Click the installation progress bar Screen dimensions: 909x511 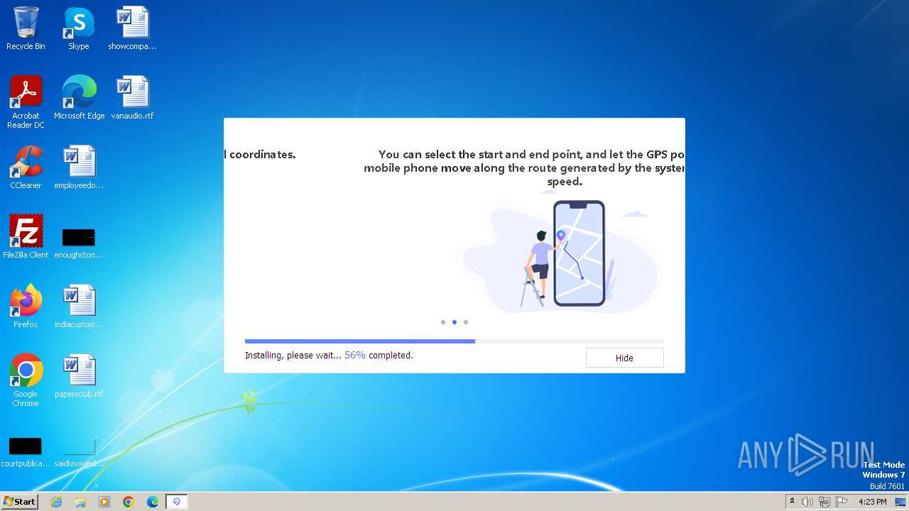coord(454,341)
